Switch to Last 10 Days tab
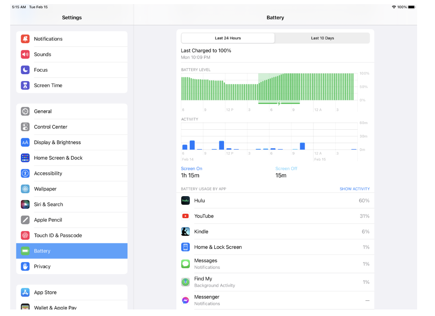 pos(322,38)
